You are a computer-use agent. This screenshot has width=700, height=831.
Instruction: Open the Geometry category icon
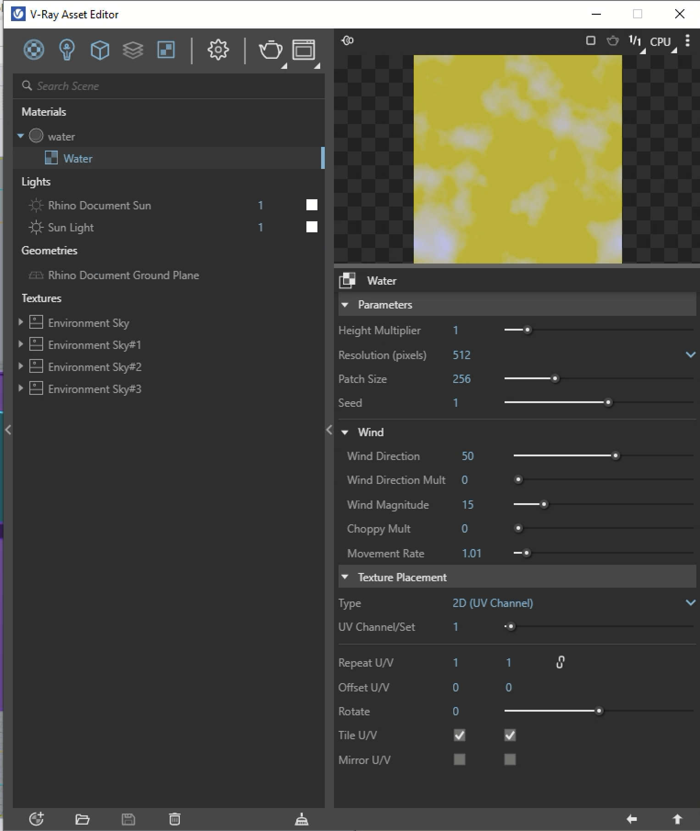(x=100, y=50)
